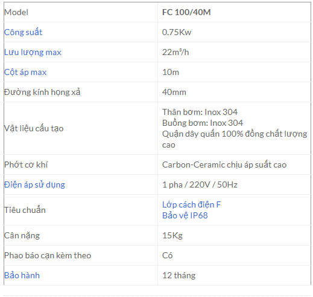313x297 pixels.
Task: Click the 'Vật liệu cấu tạo' label
Action: (x=34, y=128)
